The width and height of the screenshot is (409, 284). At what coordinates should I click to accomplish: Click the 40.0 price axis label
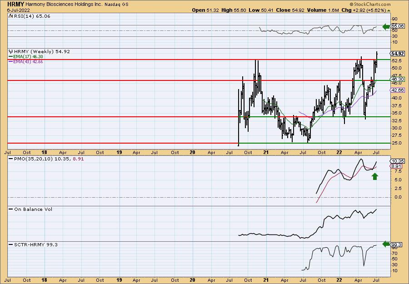pyautogui.click(x=396, y=98)
